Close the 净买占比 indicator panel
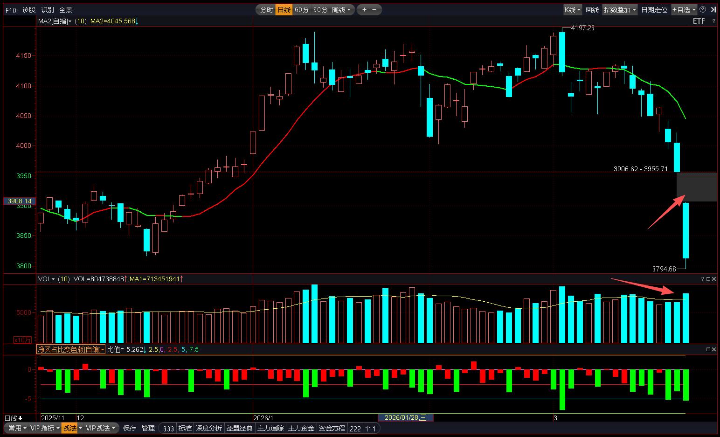Viewport: 720px width, 437px height. (x=714, y=349)
